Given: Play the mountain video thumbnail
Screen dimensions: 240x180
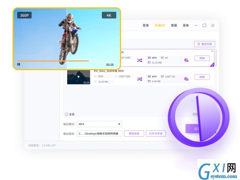Looking at the screenshot, I should click(78, 77).
